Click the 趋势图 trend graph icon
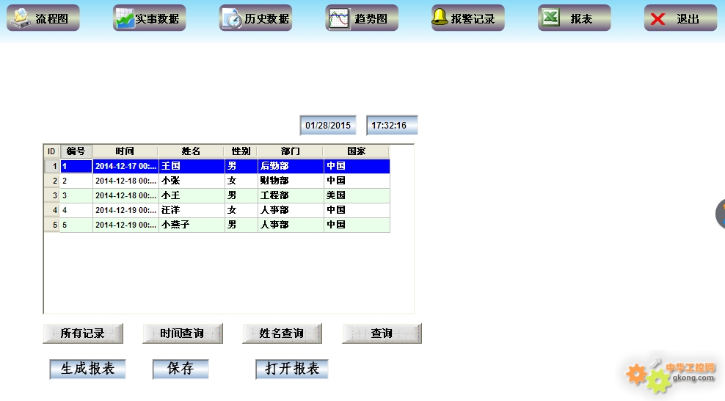725x401 pixels. click(x=339, y=18)
